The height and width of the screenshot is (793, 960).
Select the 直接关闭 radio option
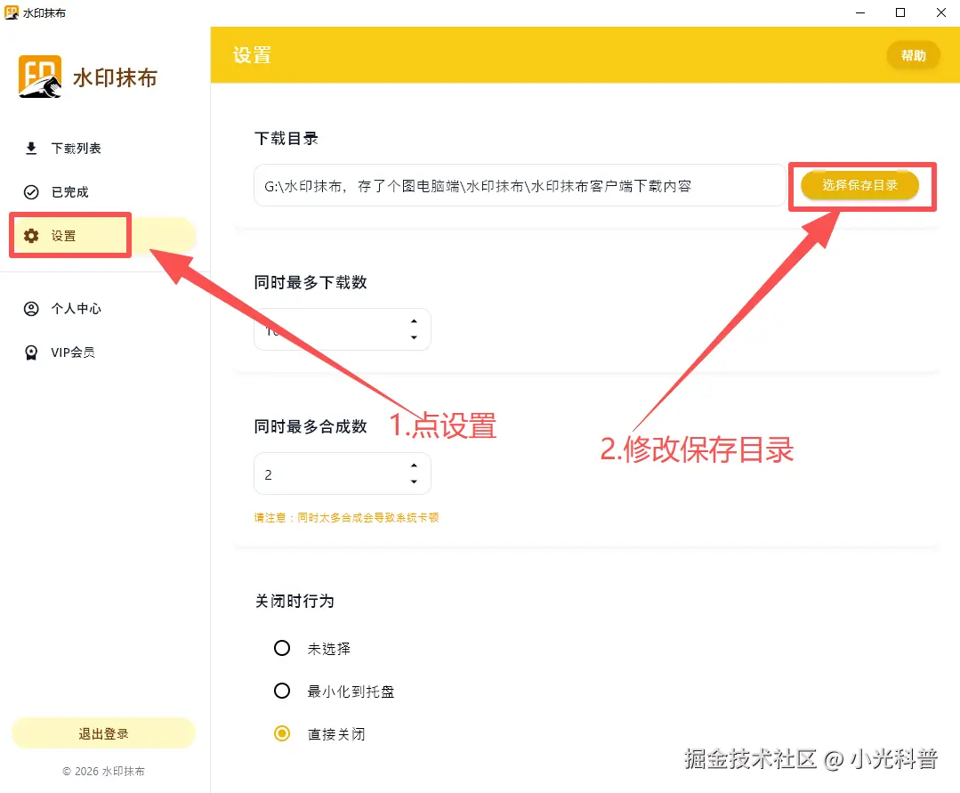282,733
